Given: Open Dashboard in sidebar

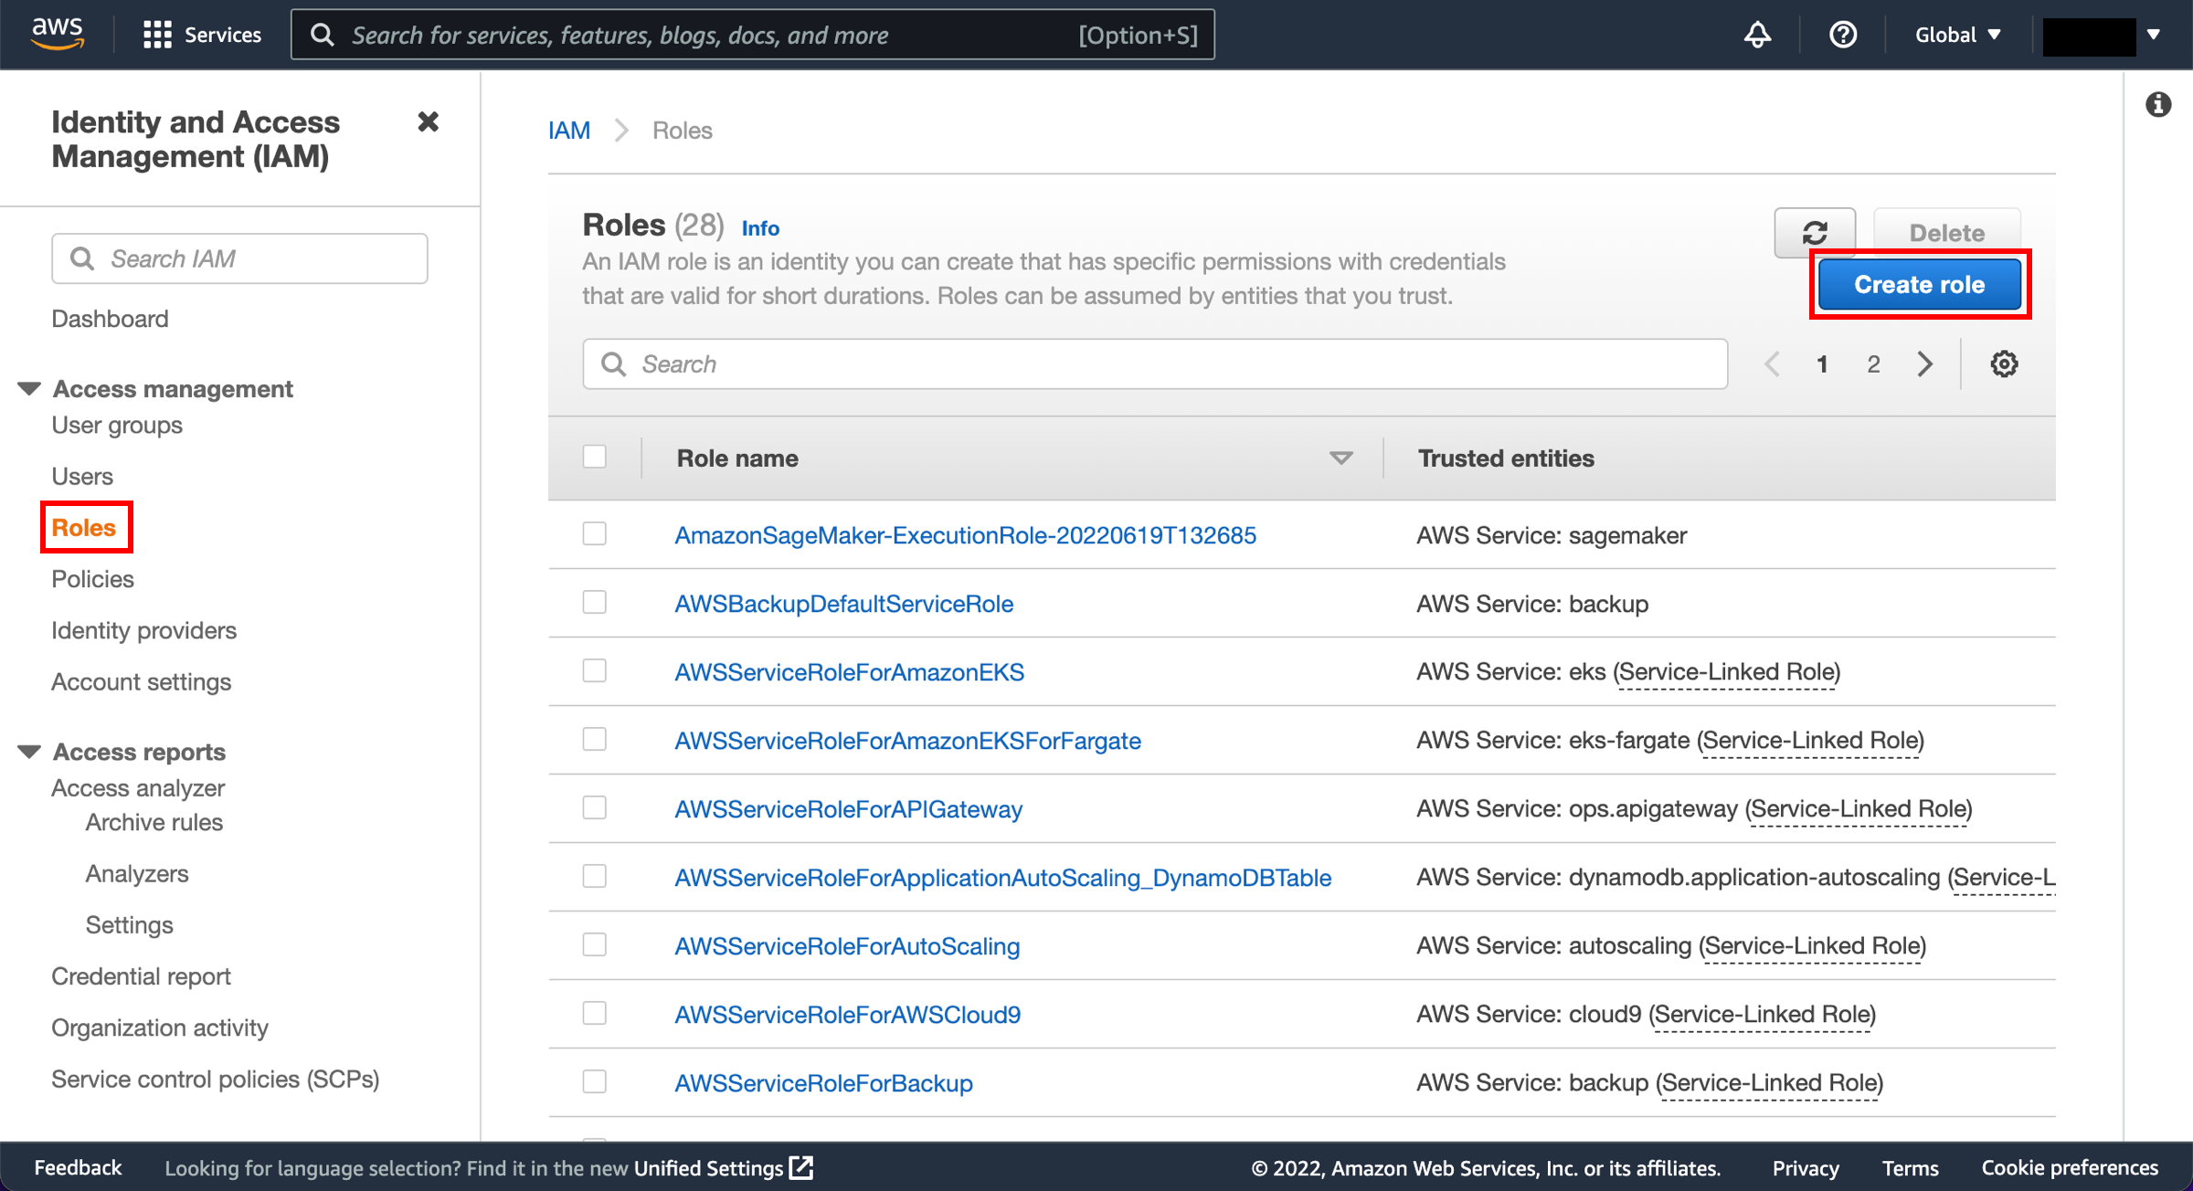Looking at the screenshot, I should (110, 319).
